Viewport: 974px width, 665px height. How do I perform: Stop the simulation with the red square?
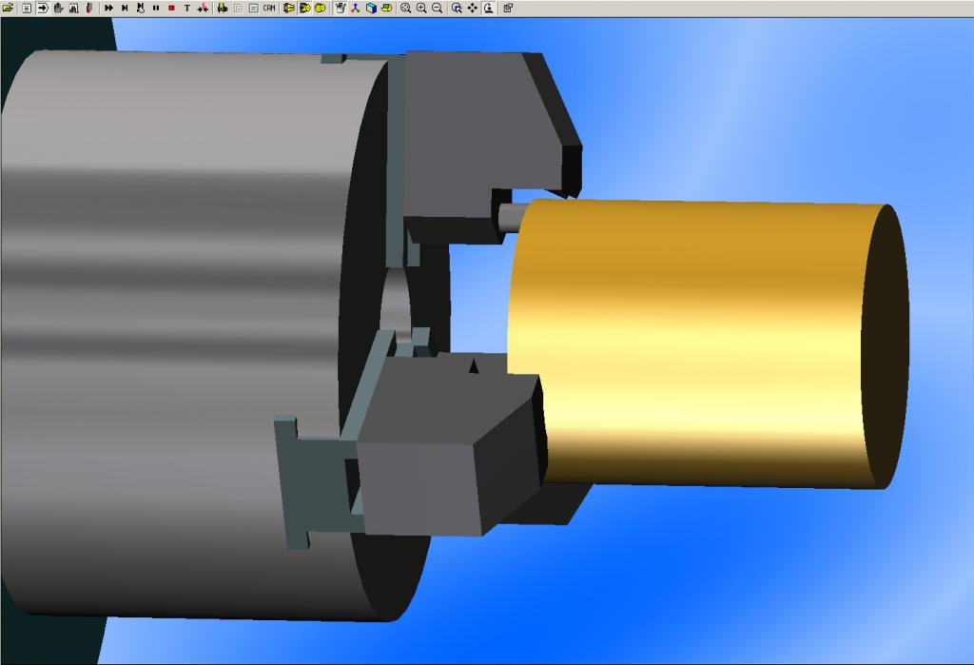[171, 8]
